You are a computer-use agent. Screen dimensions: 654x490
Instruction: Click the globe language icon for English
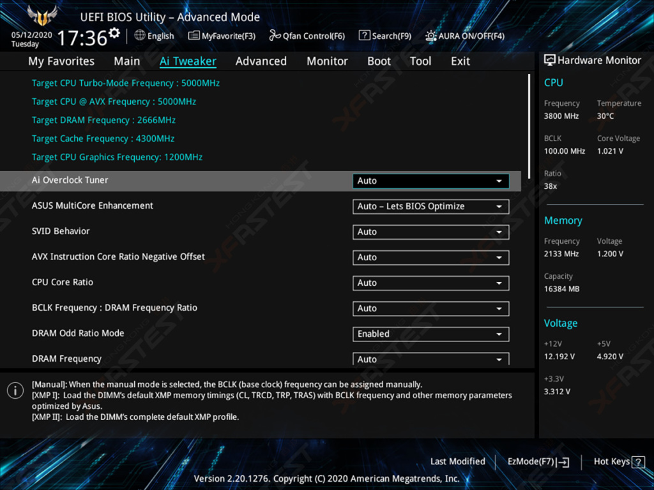(140, 36)
